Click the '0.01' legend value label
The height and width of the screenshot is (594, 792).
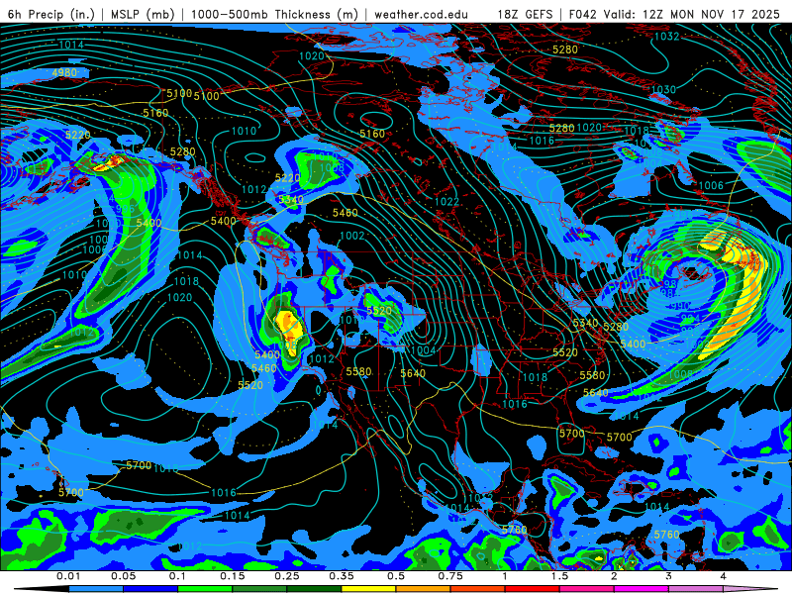click(68, 576)
